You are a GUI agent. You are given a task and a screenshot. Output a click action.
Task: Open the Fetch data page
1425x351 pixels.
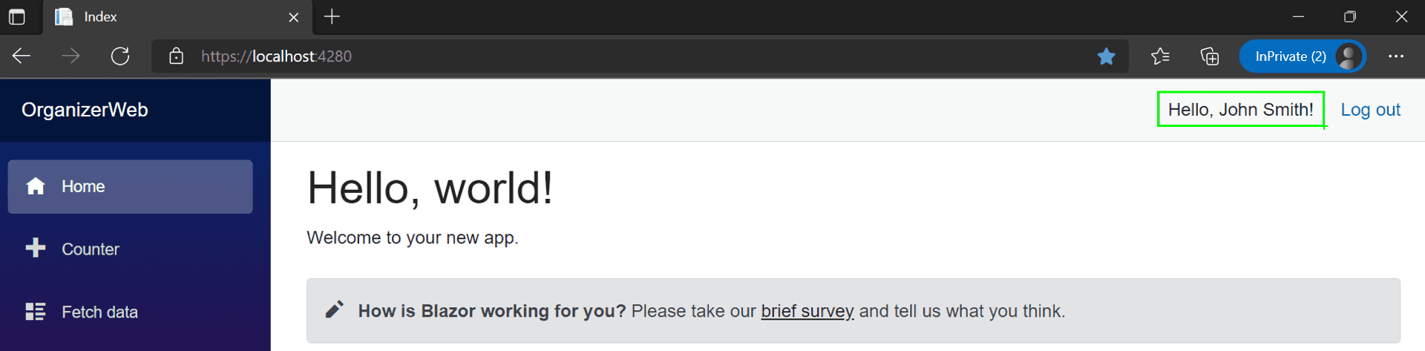point(131,312)
